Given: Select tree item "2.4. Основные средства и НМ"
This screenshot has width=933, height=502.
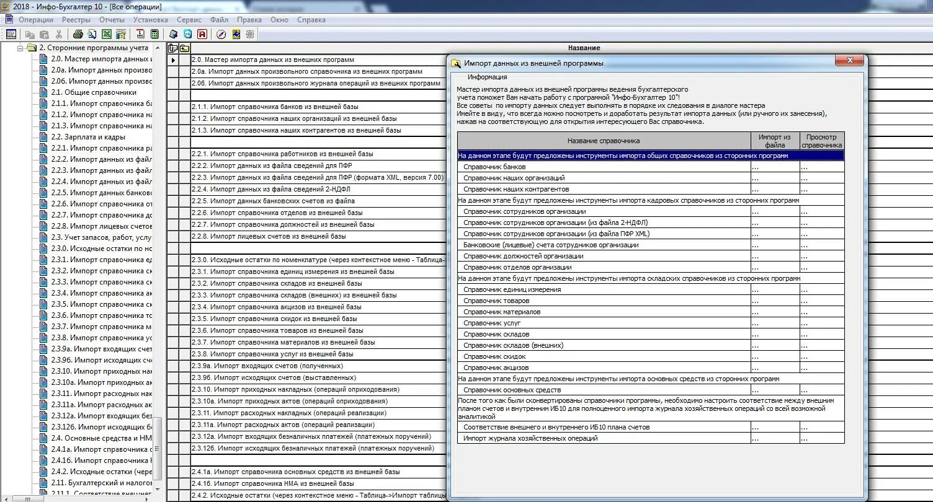Looking at the screenshot, I should [101, 438].
